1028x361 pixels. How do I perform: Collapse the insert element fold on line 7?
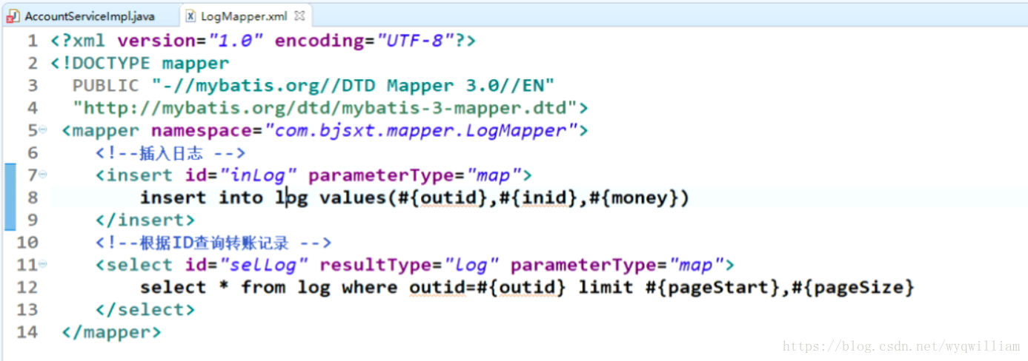pyautogui.click(x=43, y=175)
